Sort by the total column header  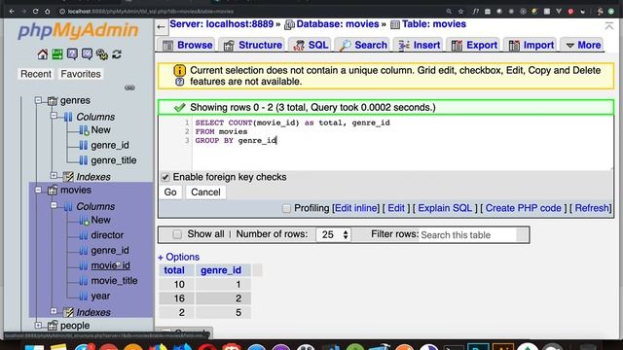click(174, 270)
